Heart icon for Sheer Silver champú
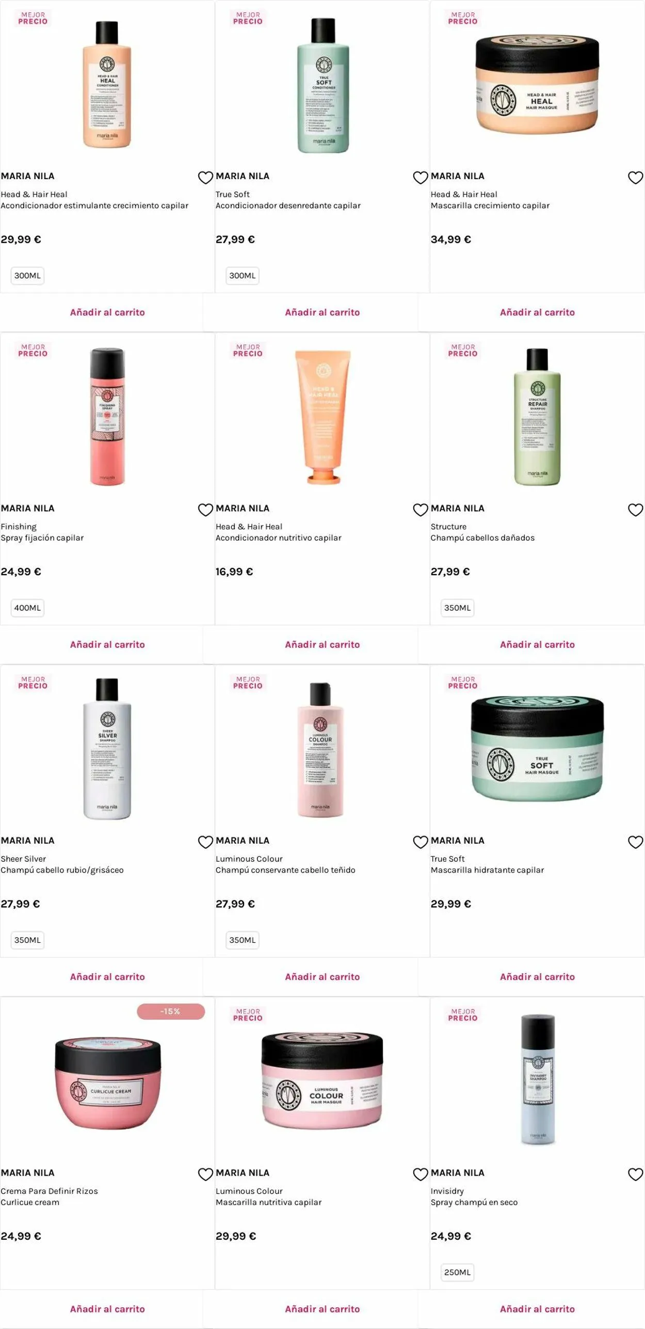Screen dimensions: 645x1329 (205, 842)
